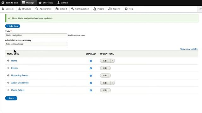Image resolution: width=202 pixels, height=113 pixels.
Task: Click the Add link button
Action: pyautogui.click(x=13, y=26)
